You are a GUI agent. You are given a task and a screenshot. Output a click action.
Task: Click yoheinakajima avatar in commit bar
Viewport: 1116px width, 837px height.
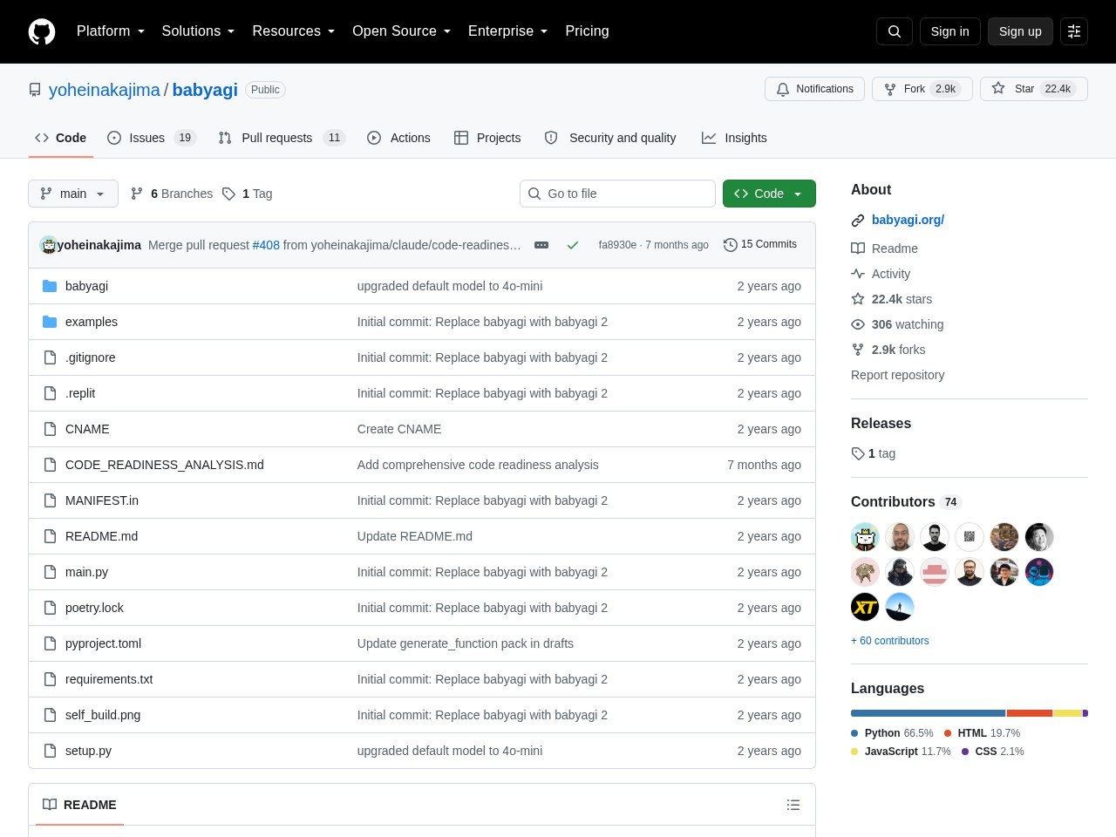click(49, 245)
